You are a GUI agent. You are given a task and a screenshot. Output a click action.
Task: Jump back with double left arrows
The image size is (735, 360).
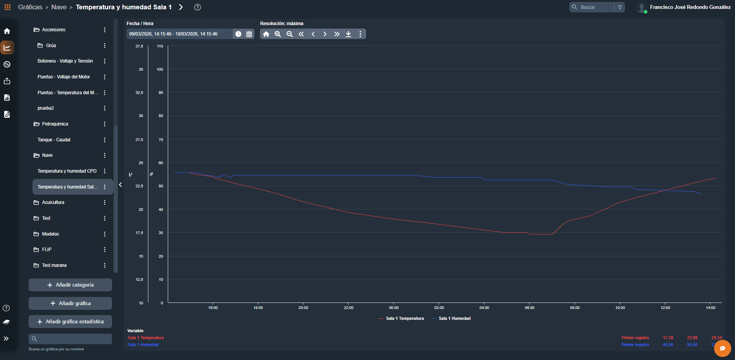(x=301, y=34)
